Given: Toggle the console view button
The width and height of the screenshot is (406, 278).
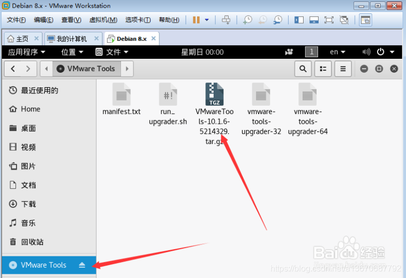Looking at the screenshot, I should pos(366,20).
